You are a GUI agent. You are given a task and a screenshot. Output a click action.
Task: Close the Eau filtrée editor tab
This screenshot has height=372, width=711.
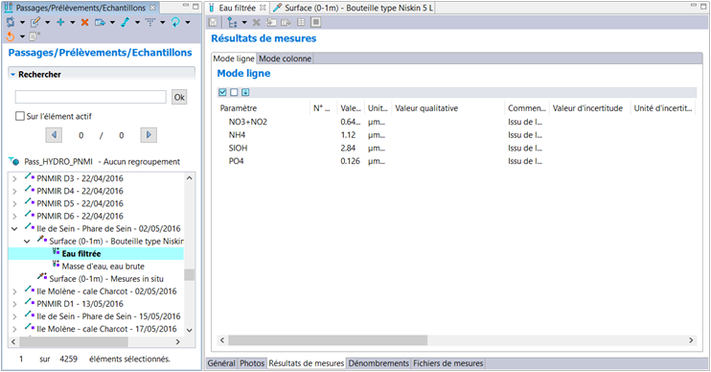pyautogui.click(x=263, y=8)
